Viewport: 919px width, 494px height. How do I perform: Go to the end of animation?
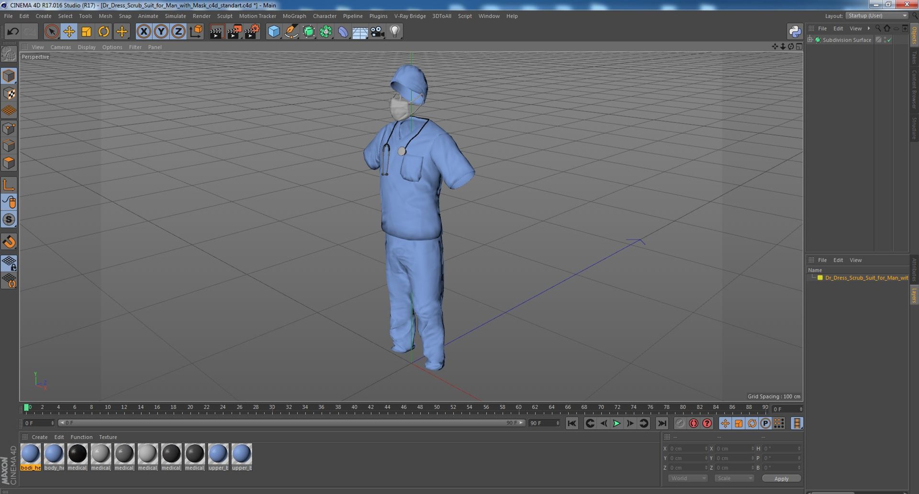point(661,423)
